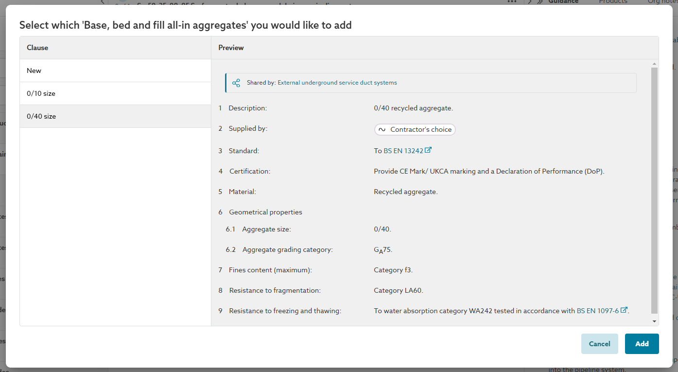The height and width of the screenshot is (372, 678).
Task: Click the scroll down arrow in Preview
Action: pos(654,321)
